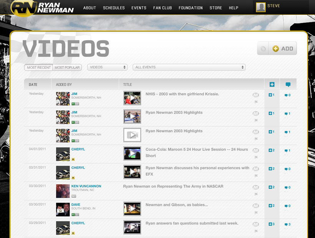Viewport: 315px width, 238px height.
Task: Open comments on the EFX video
Action: click(x=287, y=169)
